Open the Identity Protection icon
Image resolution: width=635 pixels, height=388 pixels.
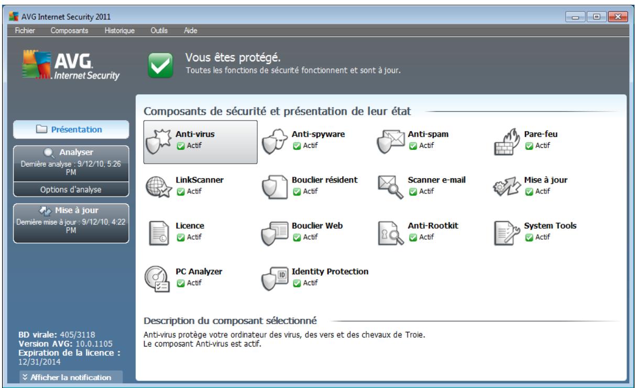(276, 279)
